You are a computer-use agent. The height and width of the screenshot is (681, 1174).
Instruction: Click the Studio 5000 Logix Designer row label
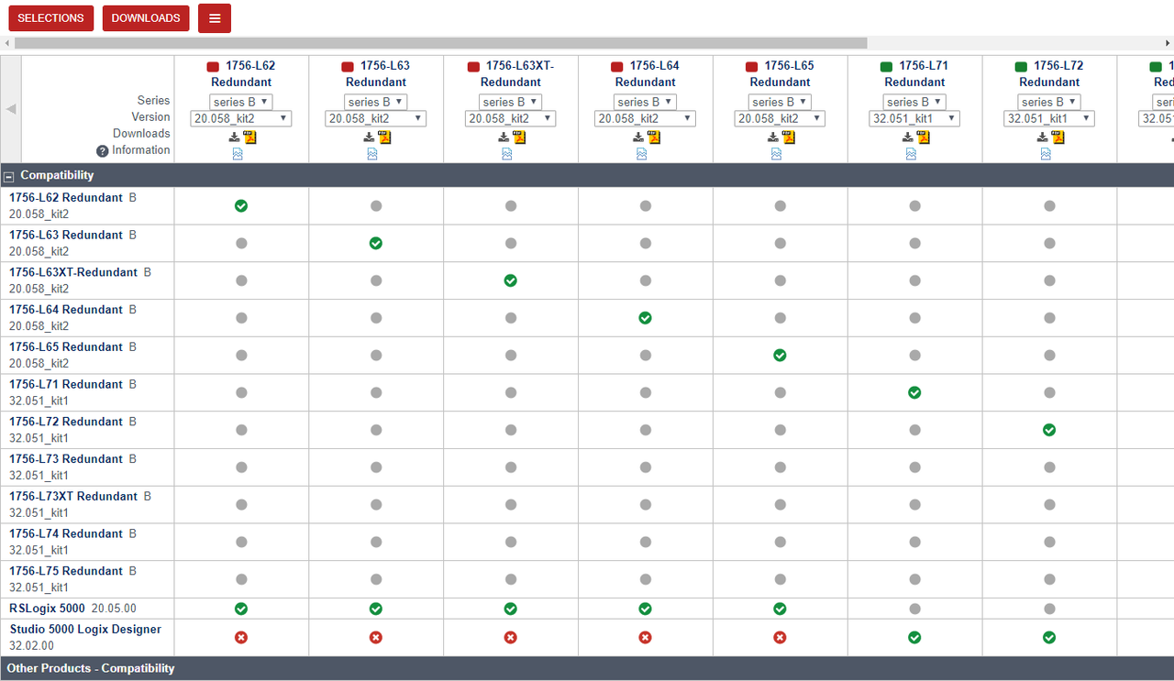tap(85, 630)
